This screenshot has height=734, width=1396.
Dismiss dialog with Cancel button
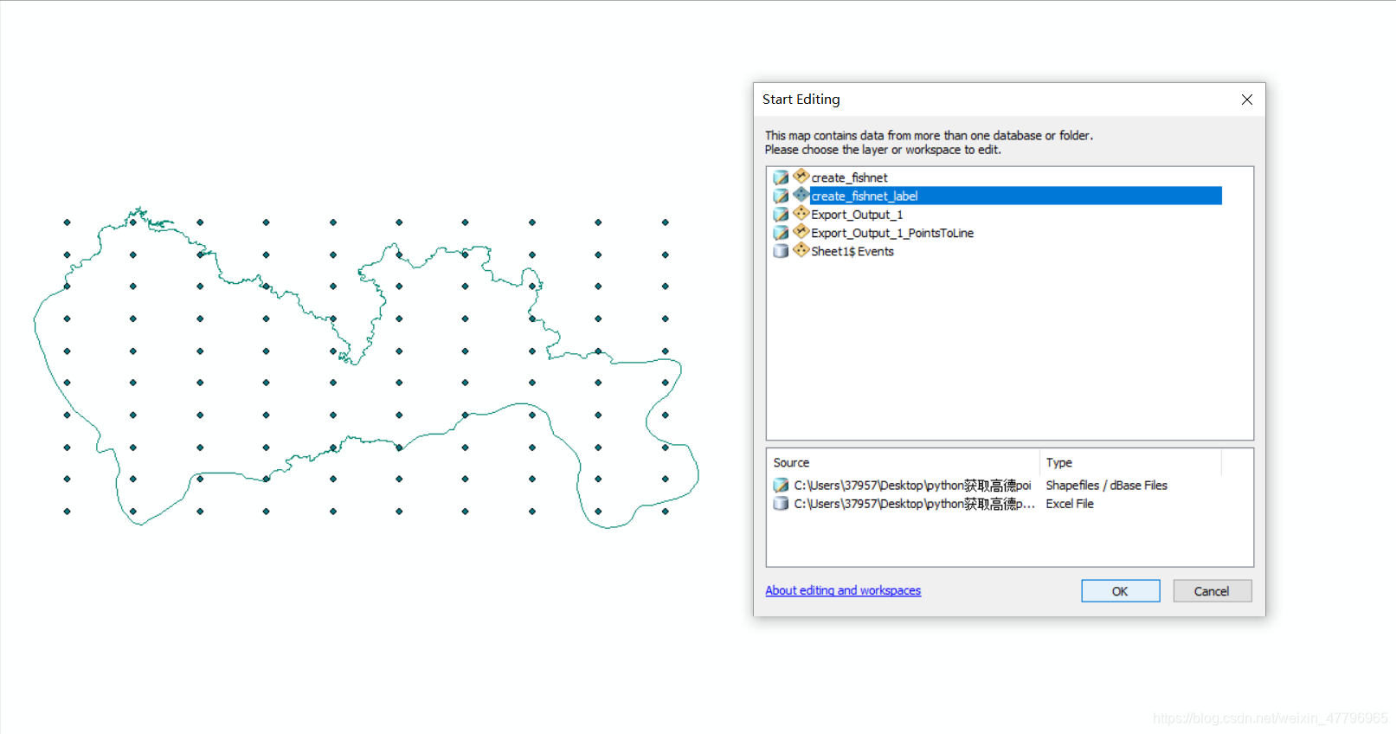[x=1212, y=591]
